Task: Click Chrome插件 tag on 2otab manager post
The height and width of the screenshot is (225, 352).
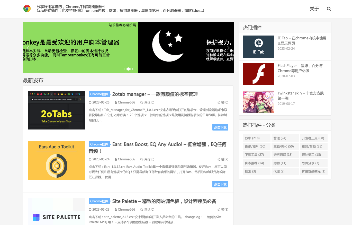Action: click(x=99, y=94)
